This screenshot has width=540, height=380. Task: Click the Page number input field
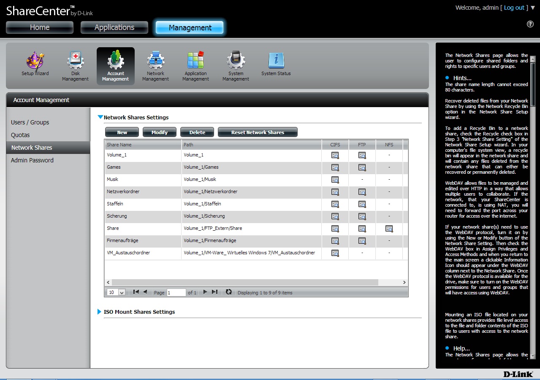click(176, 292)
